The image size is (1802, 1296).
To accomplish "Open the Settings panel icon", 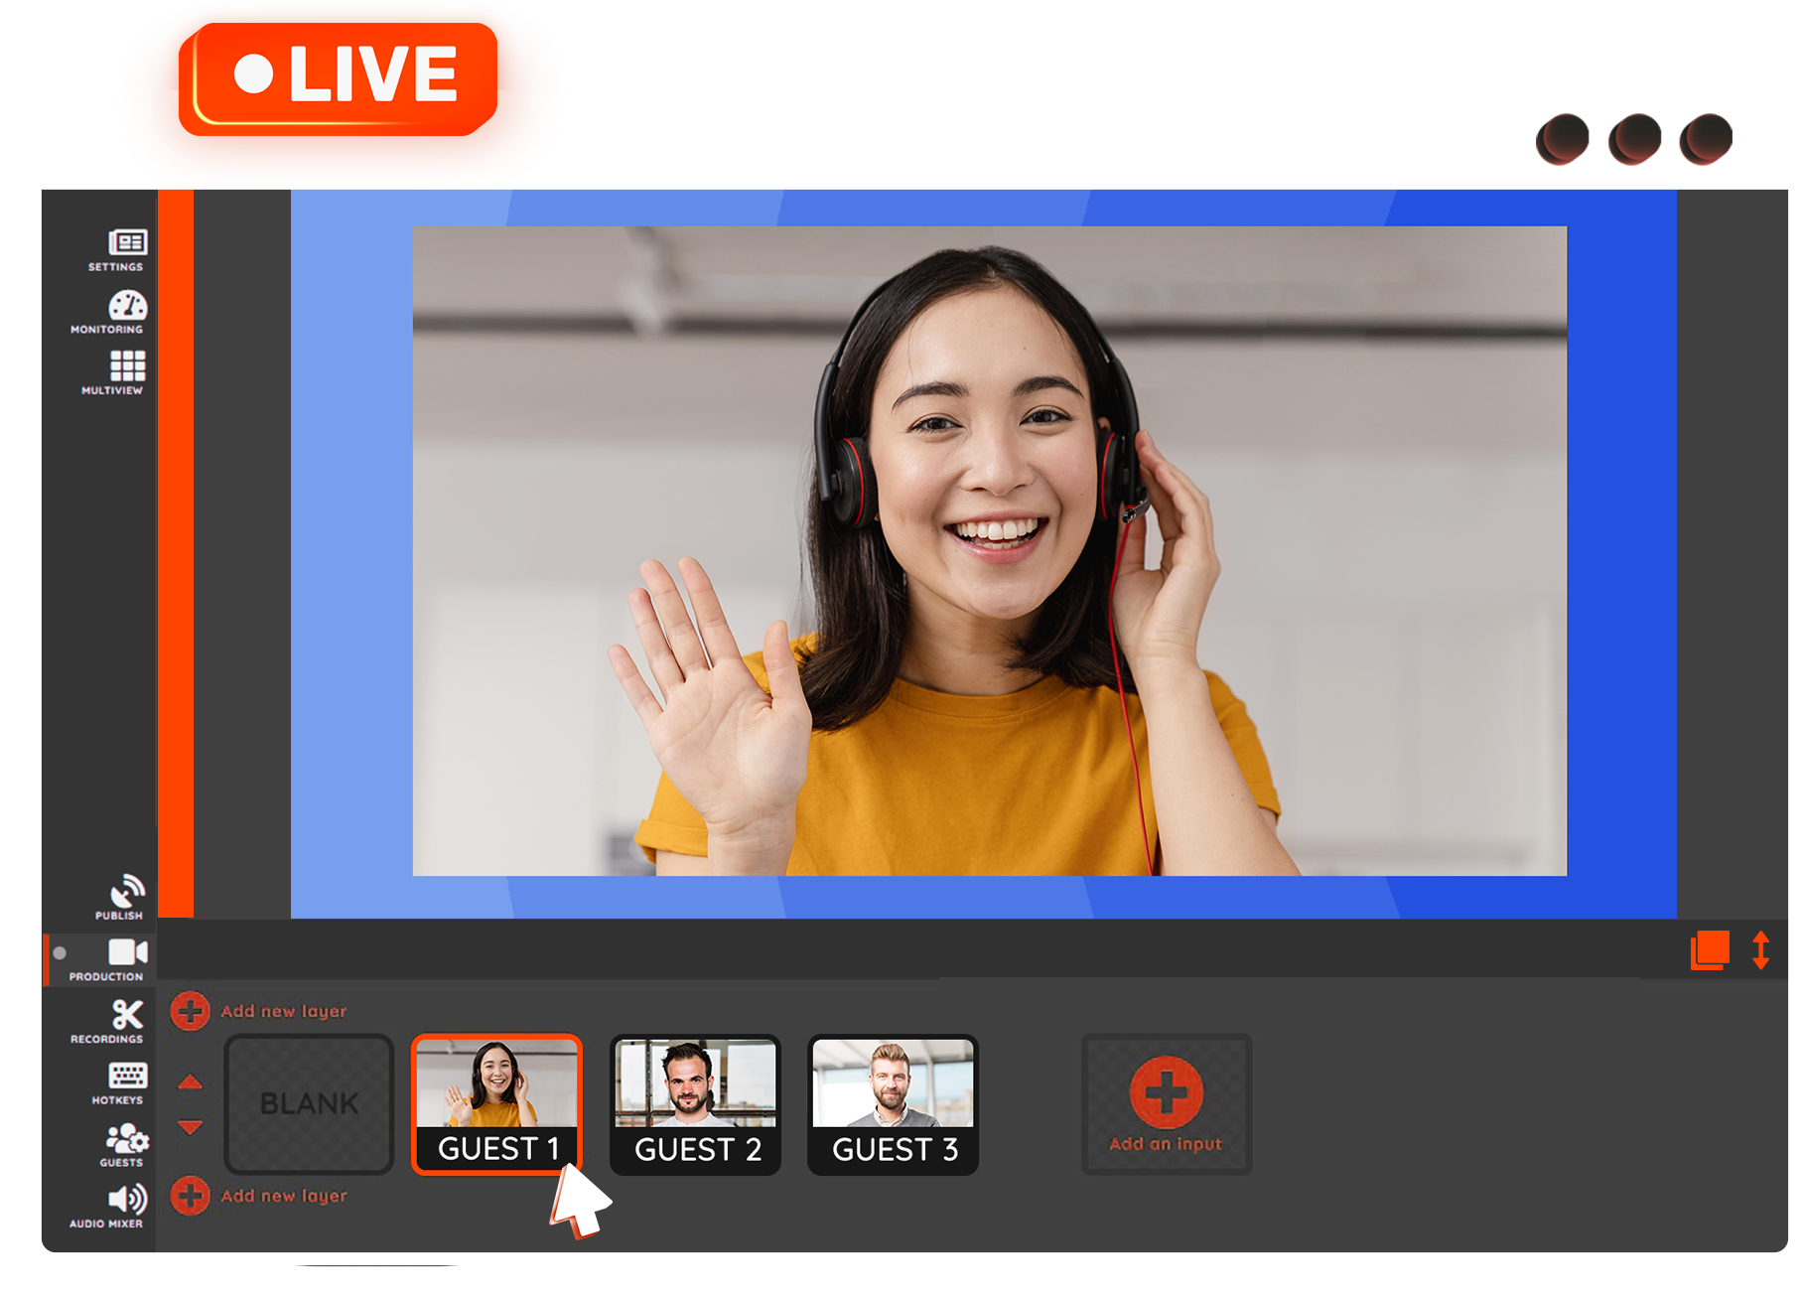I will pos(127,242).
